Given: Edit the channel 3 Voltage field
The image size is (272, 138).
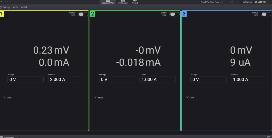Looking at the screenshot, I should pos(209,79).
